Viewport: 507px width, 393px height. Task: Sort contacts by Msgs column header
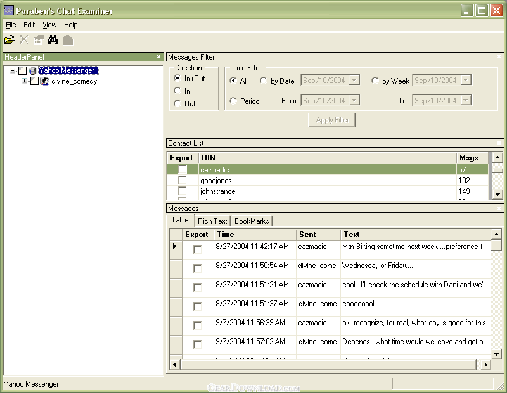point(472,158)
